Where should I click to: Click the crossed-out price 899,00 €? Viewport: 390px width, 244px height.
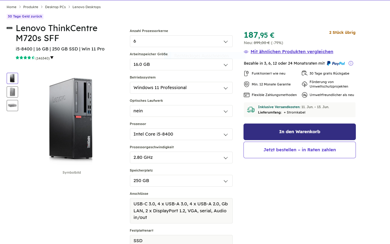tap(262, 43)
